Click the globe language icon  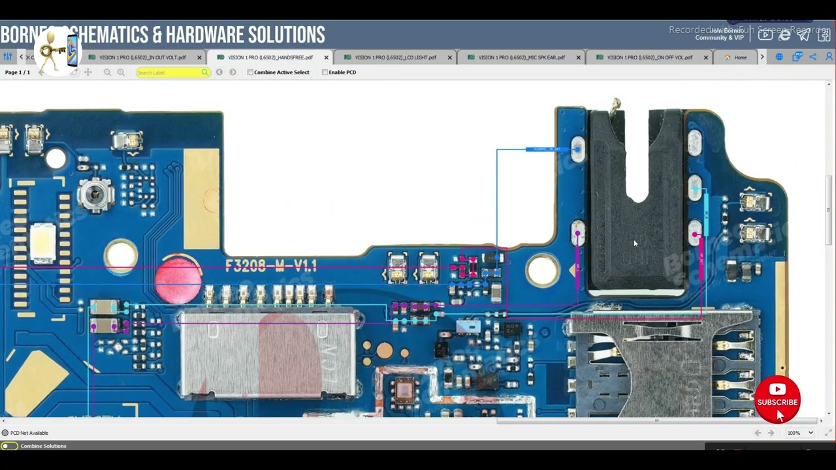(x=779, y=57)
